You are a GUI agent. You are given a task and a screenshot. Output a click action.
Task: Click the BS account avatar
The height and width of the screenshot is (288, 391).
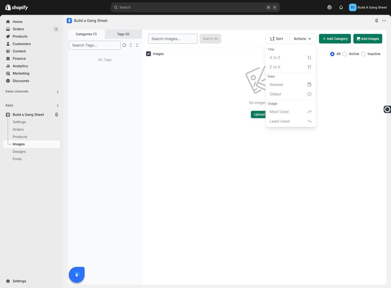[352, 7]
